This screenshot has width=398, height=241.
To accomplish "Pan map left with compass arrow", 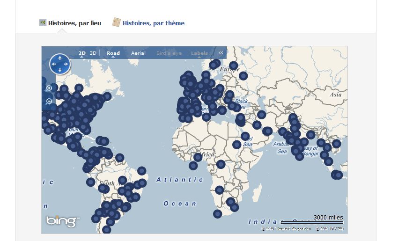I will coord(53,64).
